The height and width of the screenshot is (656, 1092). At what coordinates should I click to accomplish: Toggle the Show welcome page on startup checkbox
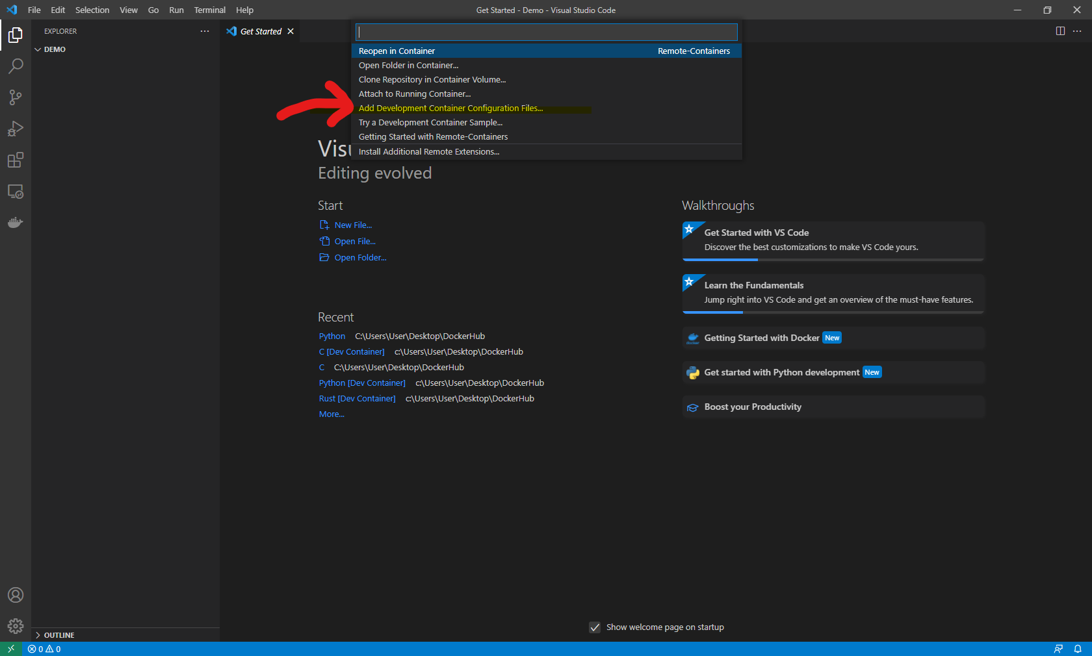(595, 627)
